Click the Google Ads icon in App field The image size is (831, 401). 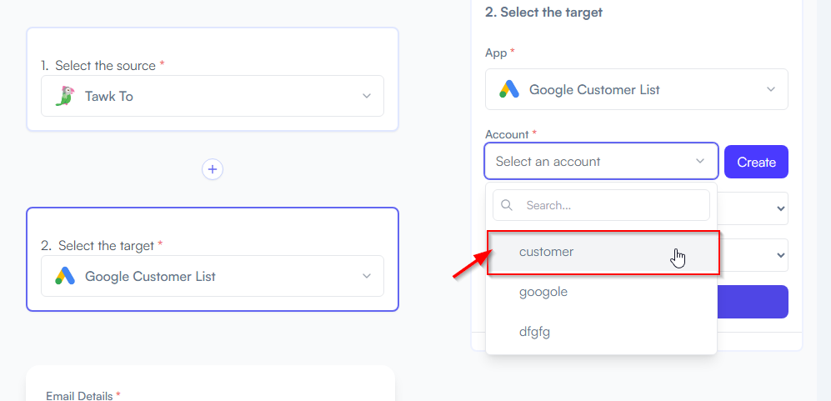tap(508, 89)
